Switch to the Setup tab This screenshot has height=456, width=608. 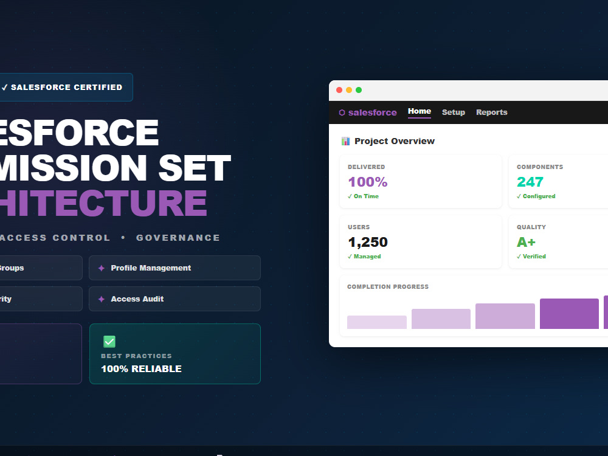click(454, 112)
